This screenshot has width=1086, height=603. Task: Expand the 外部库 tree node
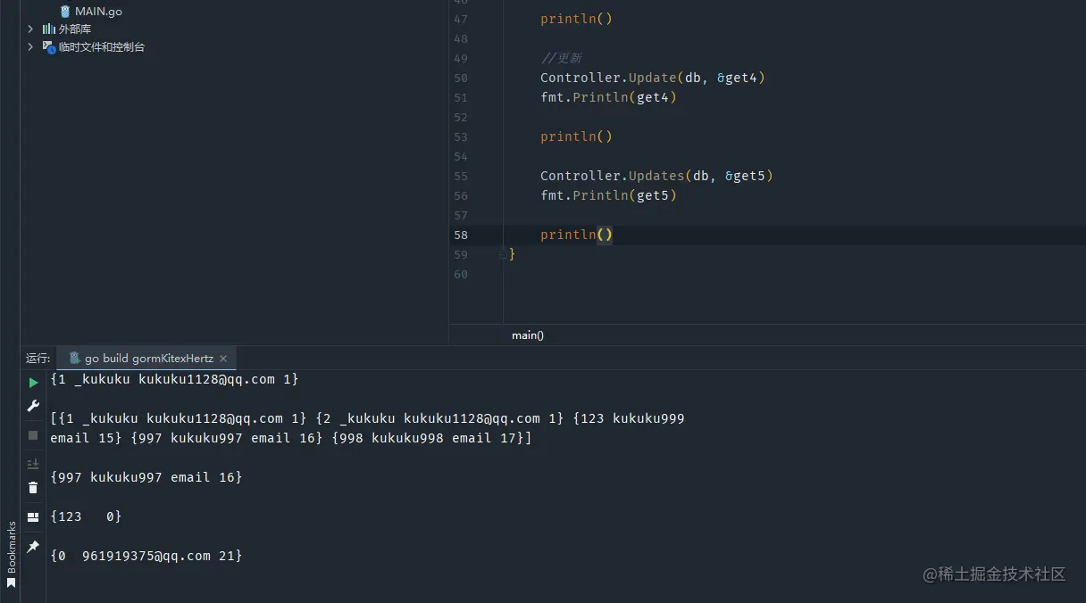click(30, 29)
